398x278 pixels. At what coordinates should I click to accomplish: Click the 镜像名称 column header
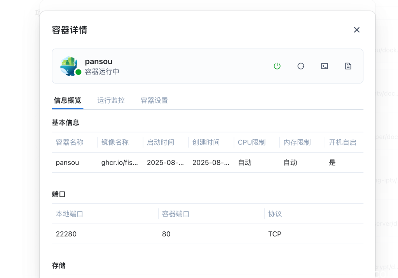[115, 142]
